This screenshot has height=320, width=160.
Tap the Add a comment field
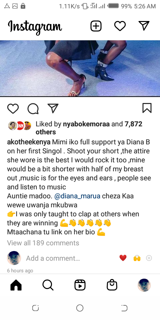pyautogui.click(x=53, y=258)
